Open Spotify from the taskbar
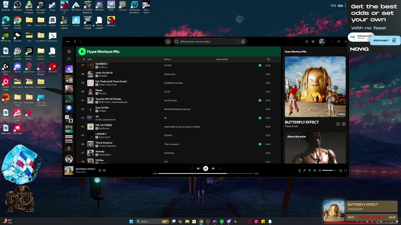Image resolution: width=401 pixels, height=225 pixels. (x=222, y=222)
